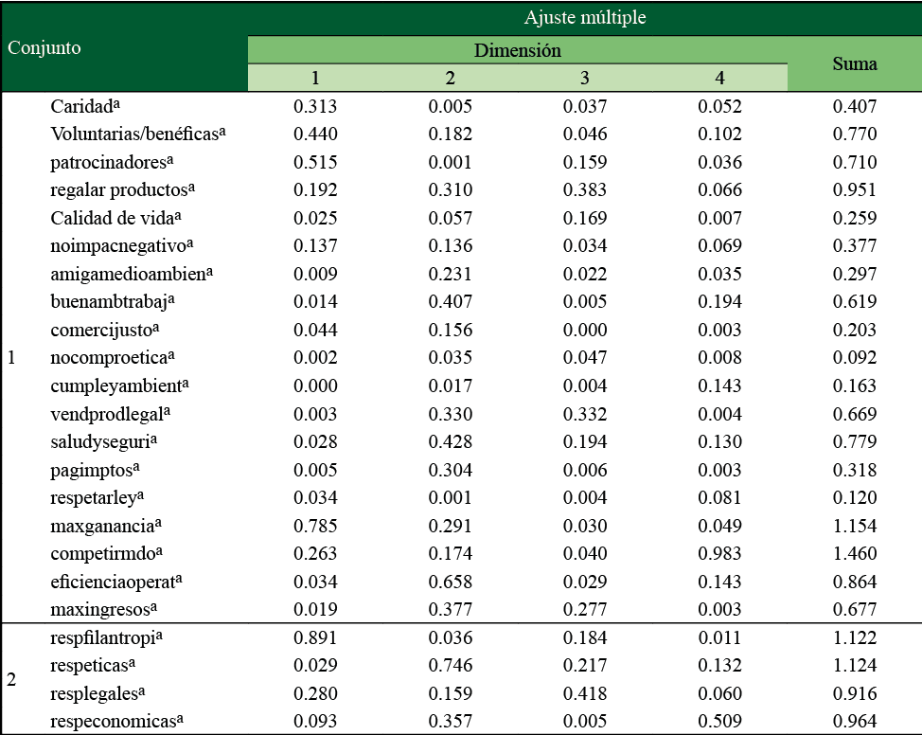Click the 'Ajuste múltiple' table header

pyautogui.click(x=585, y=17)
